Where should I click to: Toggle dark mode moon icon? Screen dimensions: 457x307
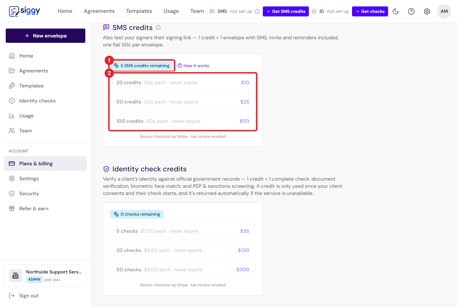coord(396,11)
